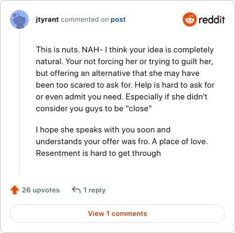Follow the blue "post" link
Screen dimensions: 235x233
[x=118, y=19]
